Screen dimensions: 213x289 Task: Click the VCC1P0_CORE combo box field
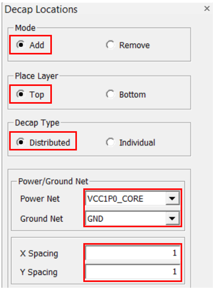point(125,199)
